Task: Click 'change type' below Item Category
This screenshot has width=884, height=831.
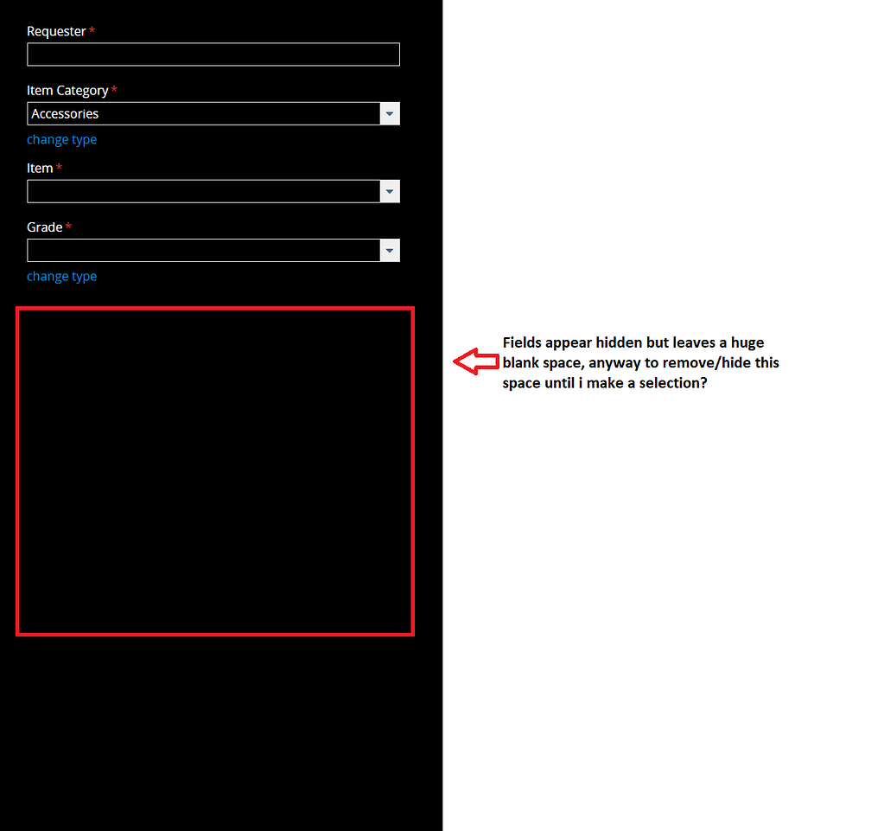Action: point(61,139)
